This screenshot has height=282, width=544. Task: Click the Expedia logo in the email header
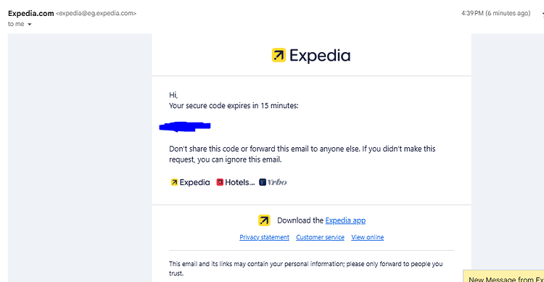tap(311, 56)
